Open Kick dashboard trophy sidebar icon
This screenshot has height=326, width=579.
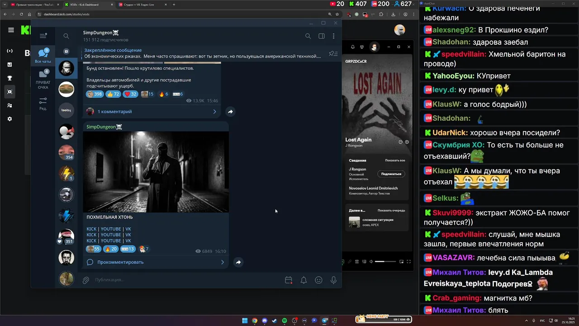[x=10, y=78]
